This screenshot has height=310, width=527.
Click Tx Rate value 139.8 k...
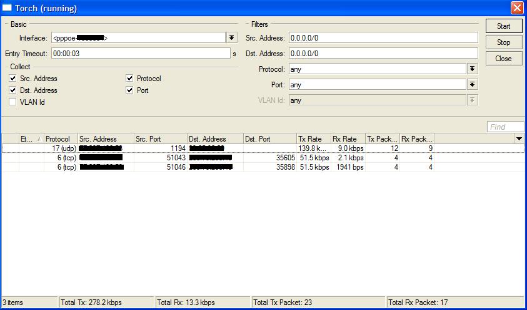point(312,148)
